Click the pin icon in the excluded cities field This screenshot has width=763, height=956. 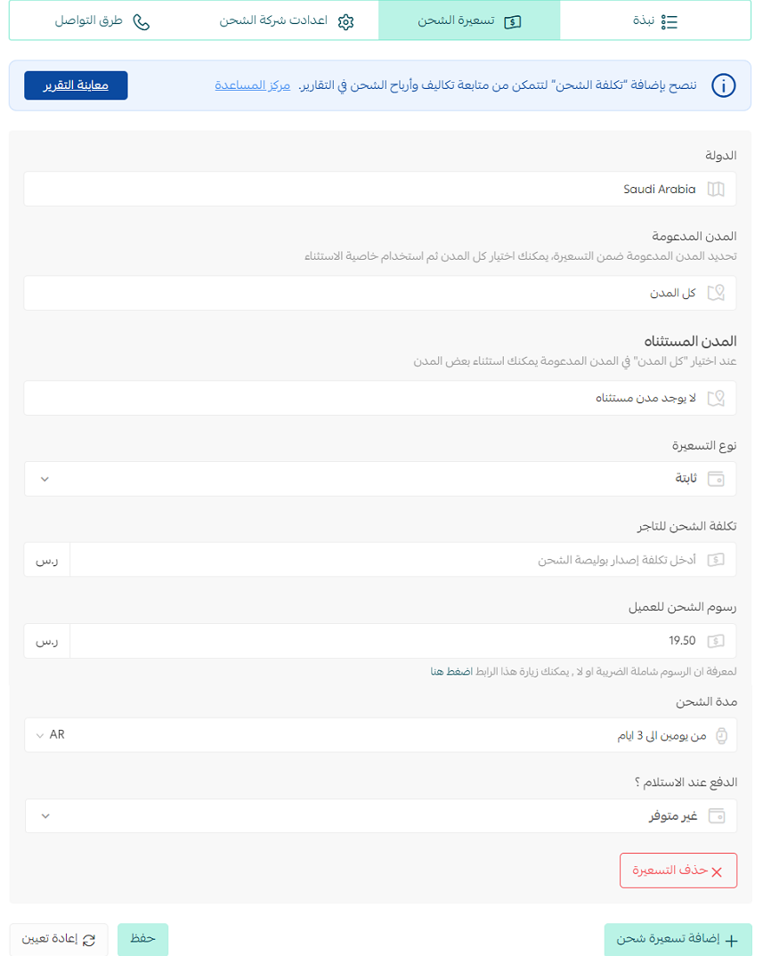coord(716,398)
